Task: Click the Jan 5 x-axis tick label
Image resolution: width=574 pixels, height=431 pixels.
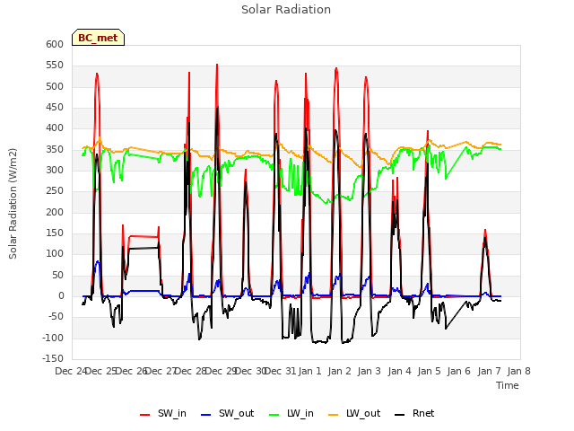Action: [429, 371]
